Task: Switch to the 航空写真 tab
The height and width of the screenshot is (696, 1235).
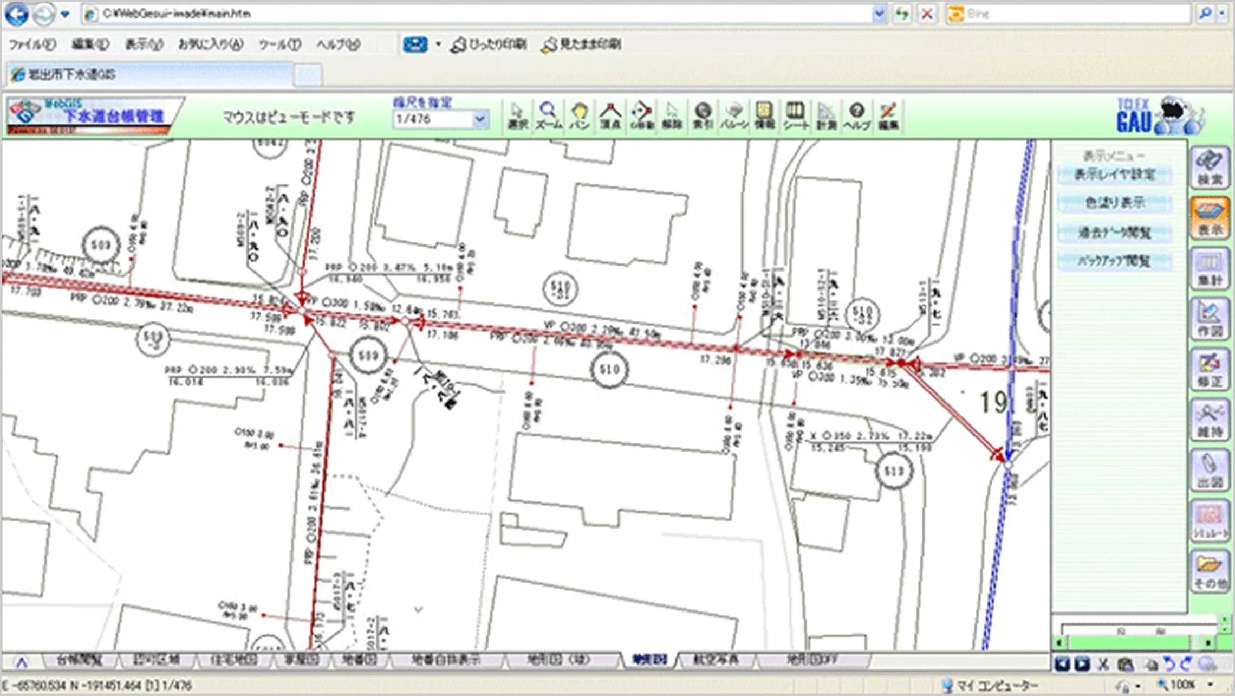Action: coord(716,660)
